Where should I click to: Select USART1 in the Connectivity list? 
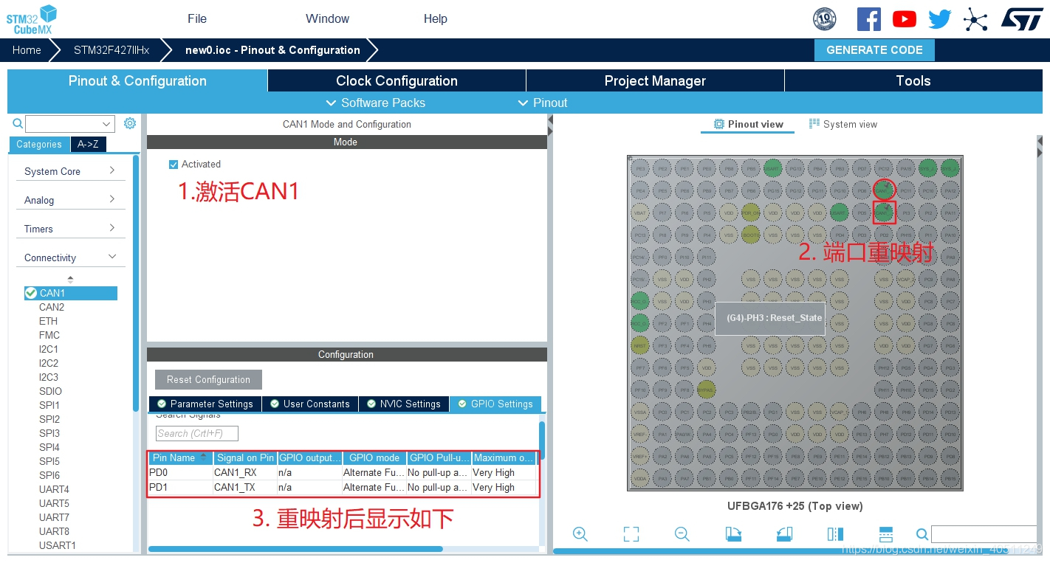pos(58,545)
